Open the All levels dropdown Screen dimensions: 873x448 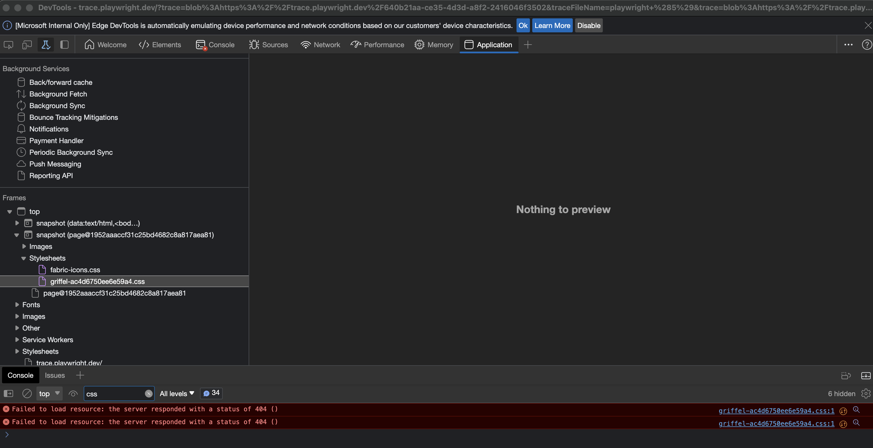click(176, 393)
